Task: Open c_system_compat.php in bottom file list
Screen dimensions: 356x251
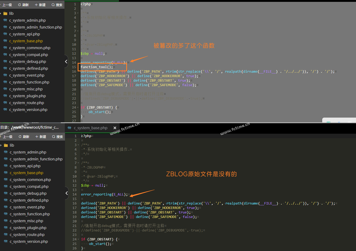Action: pos(29,187)
